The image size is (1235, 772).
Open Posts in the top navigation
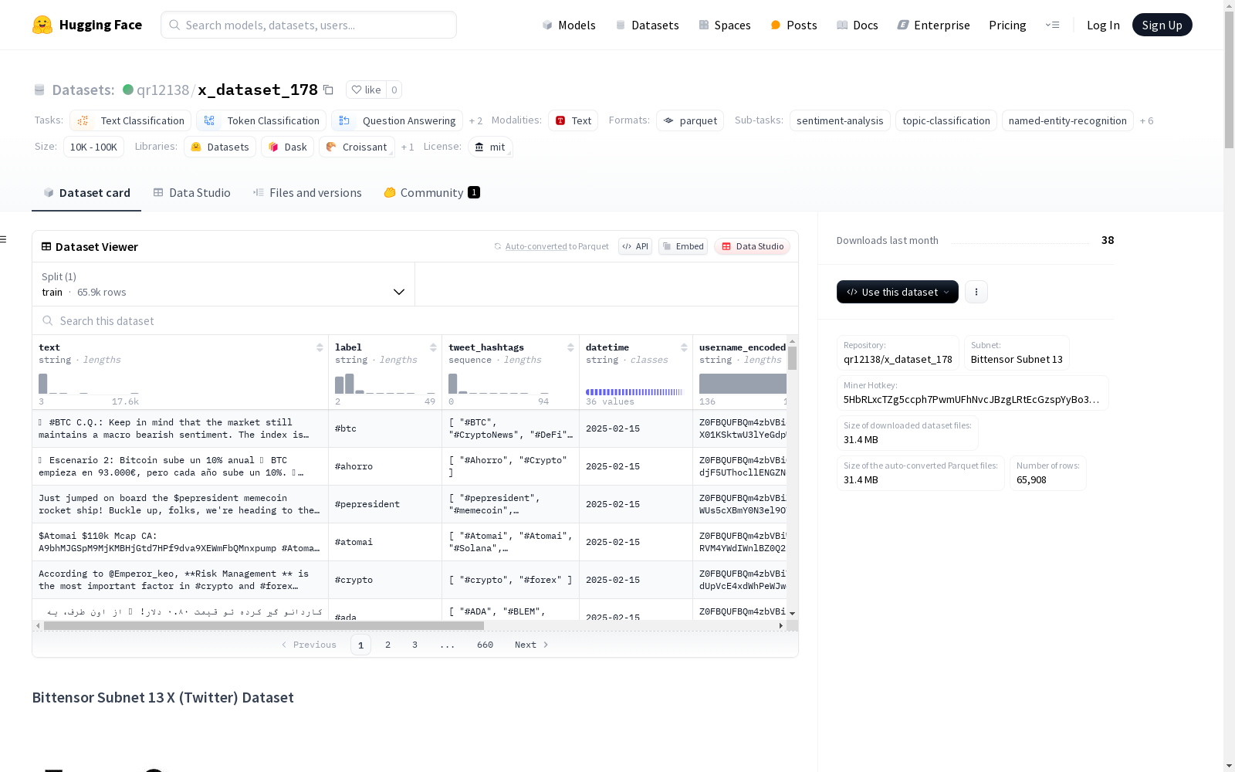(793, 25)
